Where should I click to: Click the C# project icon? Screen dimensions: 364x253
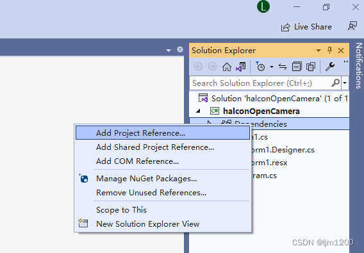click(215, 111)
